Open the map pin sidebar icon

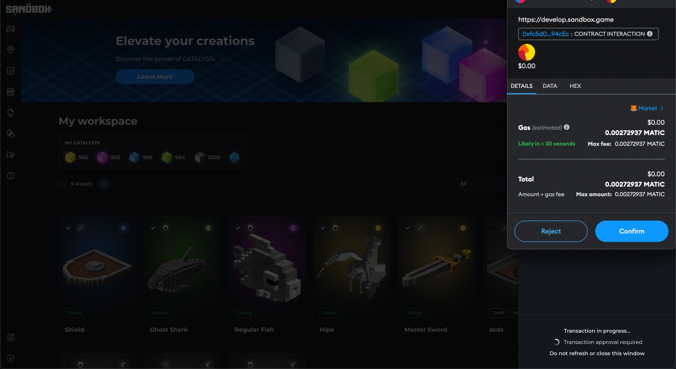coord(10,50)
